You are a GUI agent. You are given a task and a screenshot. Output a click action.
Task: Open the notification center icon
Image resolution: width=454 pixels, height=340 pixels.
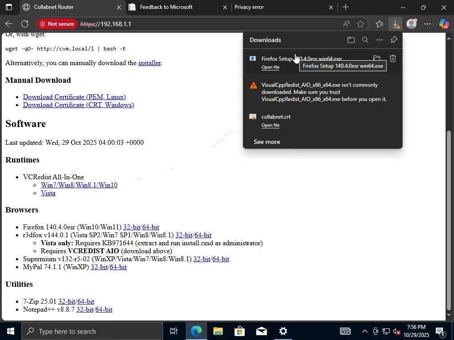pos(440,332)
